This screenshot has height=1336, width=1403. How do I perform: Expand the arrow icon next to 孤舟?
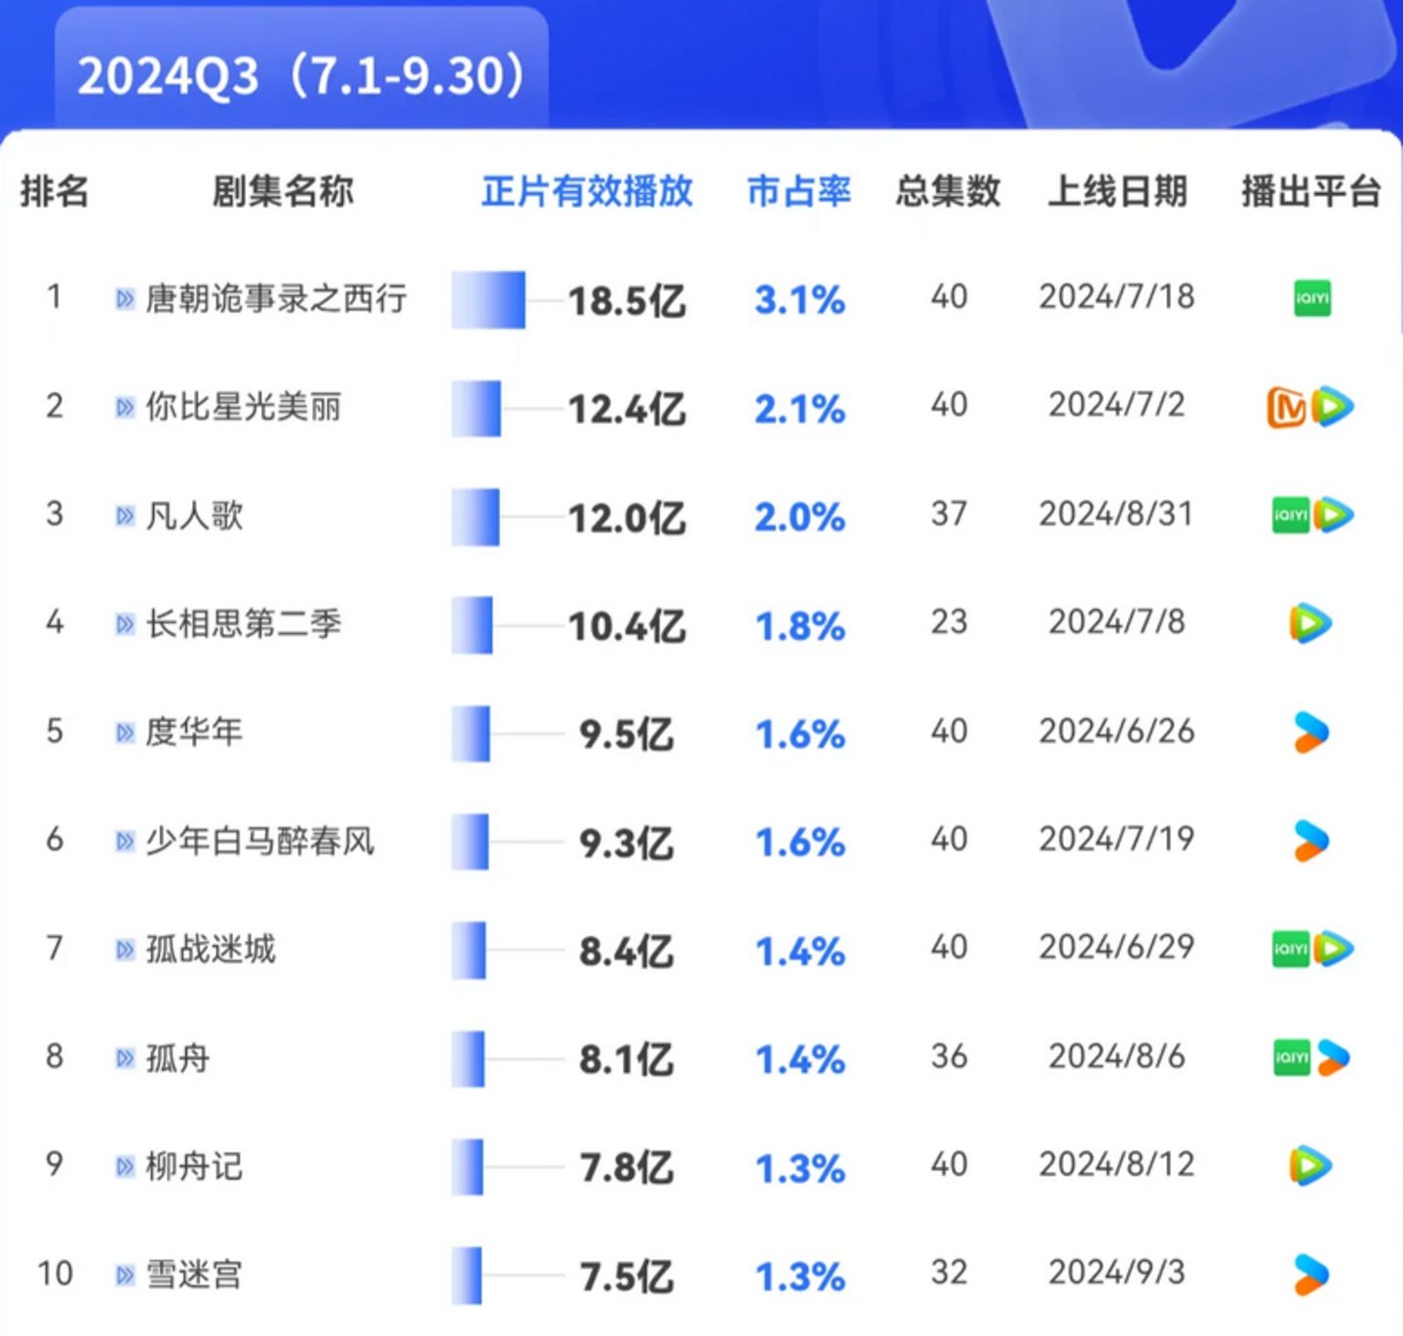coord(125,1058)
